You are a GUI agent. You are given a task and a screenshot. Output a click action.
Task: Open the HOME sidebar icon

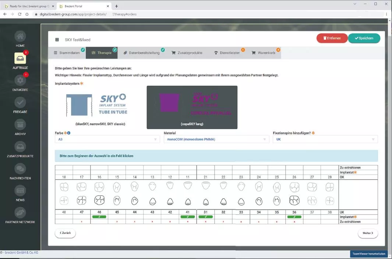pos(20,37)
